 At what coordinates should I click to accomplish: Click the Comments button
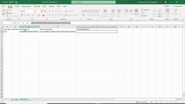coord(177,6)
